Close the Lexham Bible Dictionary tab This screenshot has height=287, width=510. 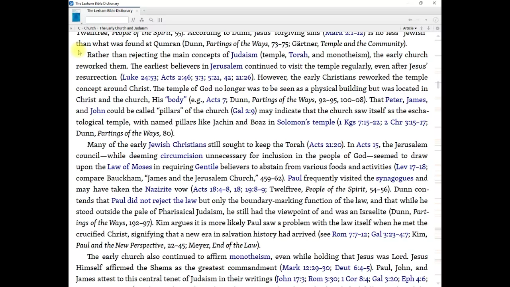(x=137, y=11)
